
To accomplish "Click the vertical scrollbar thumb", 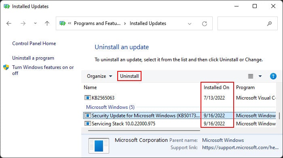I will tap(279, 116).
